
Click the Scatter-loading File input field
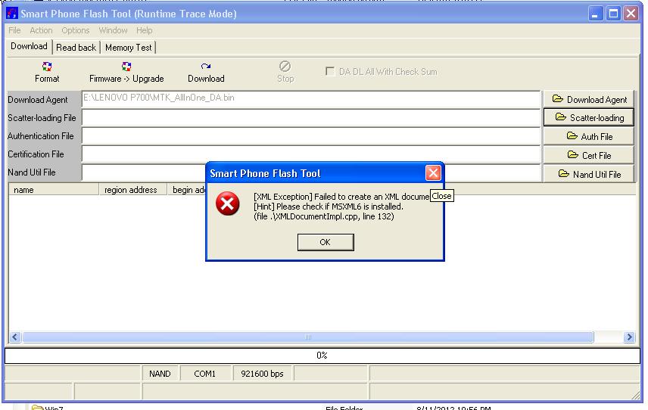click(311, 118)
